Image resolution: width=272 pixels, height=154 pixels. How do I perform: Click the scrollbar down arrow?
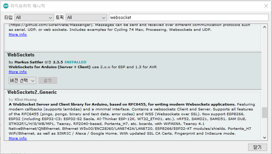pos(264,138)
